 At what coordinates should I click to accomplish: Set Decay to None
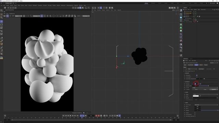(196, 90)
